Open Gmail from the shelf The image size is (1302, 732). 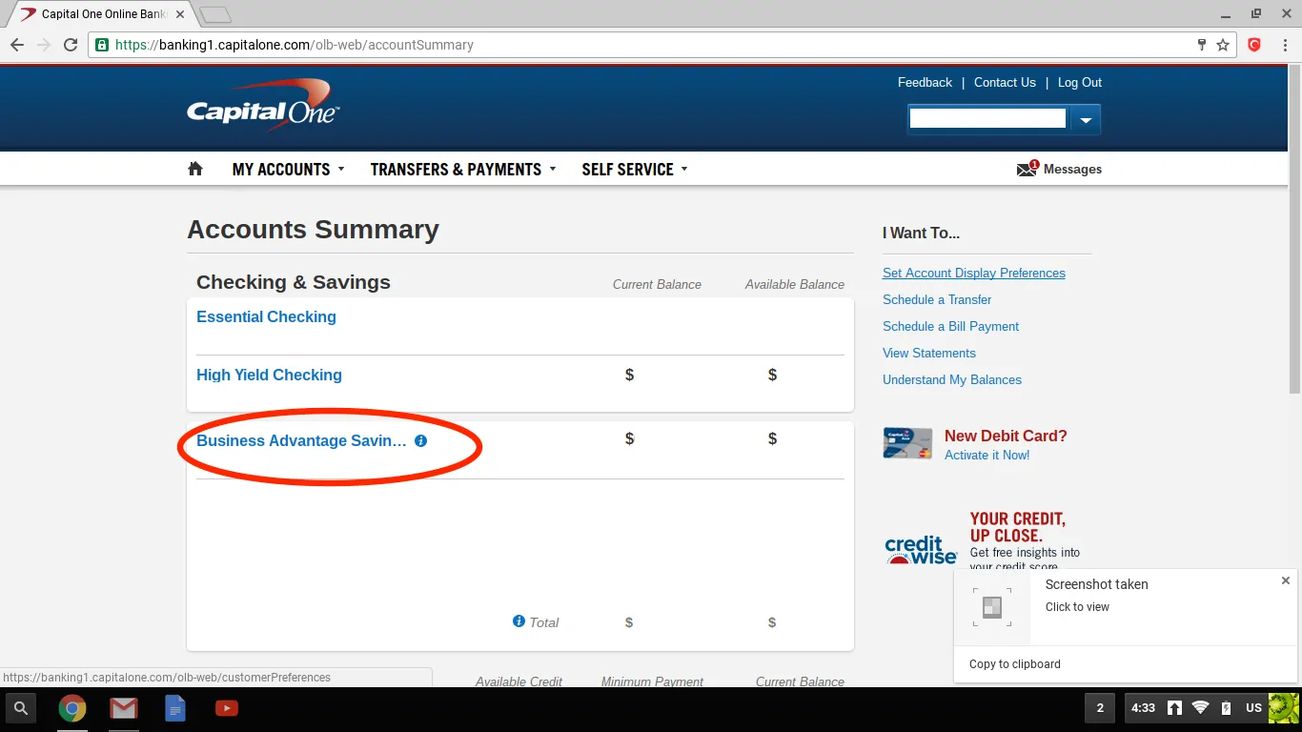tap(123, 708)
